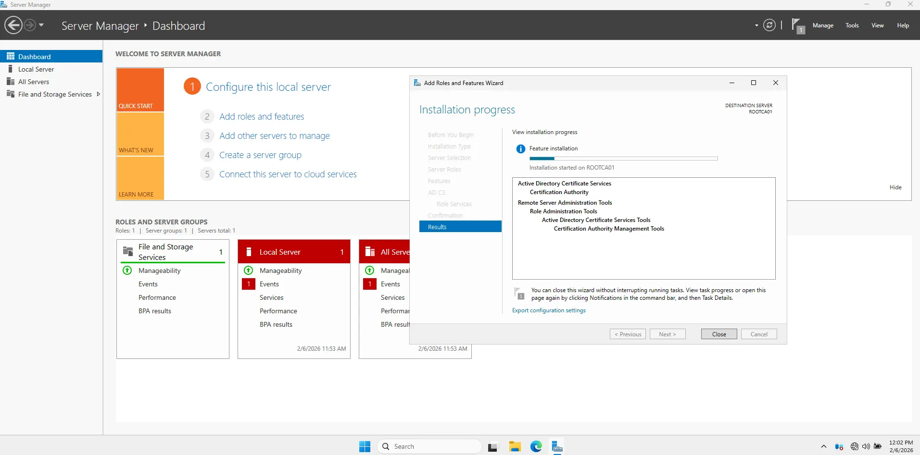
Task: Click Certification Authority Management Tools in the list
Action: (609, 229)
